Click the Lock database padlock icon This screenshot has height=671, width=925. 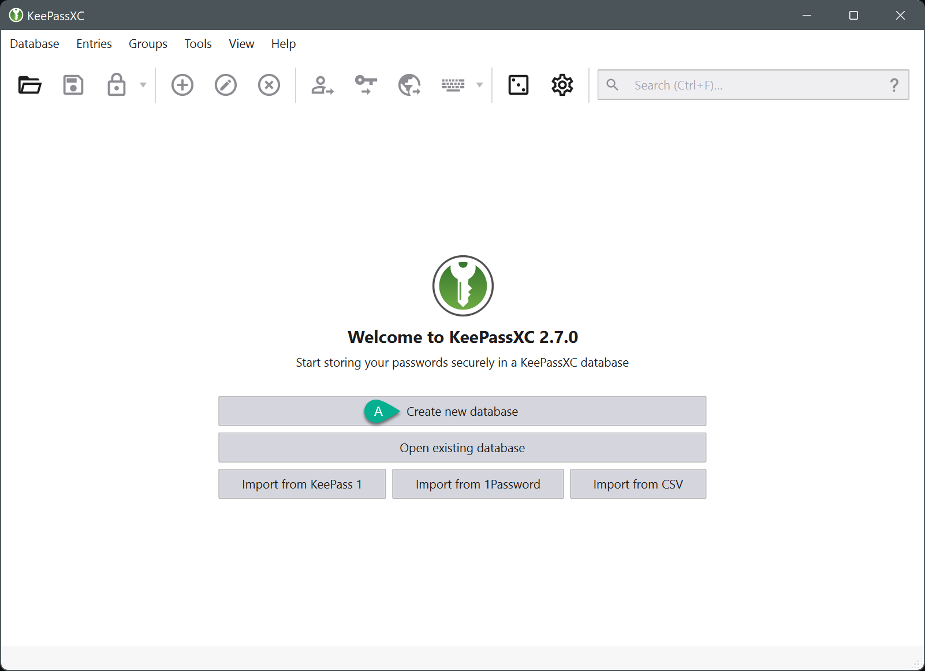(117, 85)
